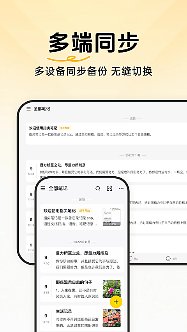The width and height of the screenshot is (187, 332).
Task: Click the 新手帮助 tag on tablet note
Action: 65,128
